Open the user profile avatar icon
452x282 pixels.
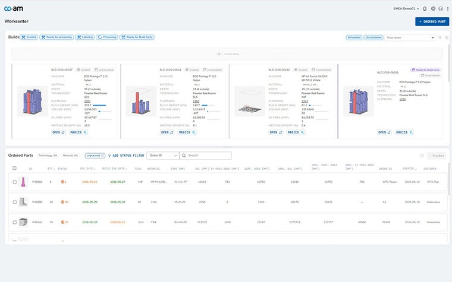pos(441,9)
